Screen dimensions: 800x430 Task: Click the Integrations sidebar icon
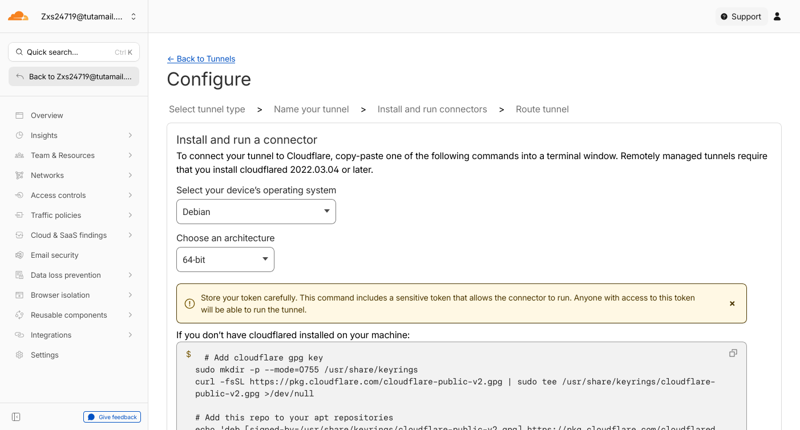coord(19,335)
